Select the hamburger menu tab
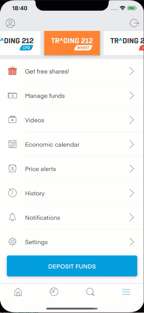The width and height of the screenshot is (144, 313). 126,292
